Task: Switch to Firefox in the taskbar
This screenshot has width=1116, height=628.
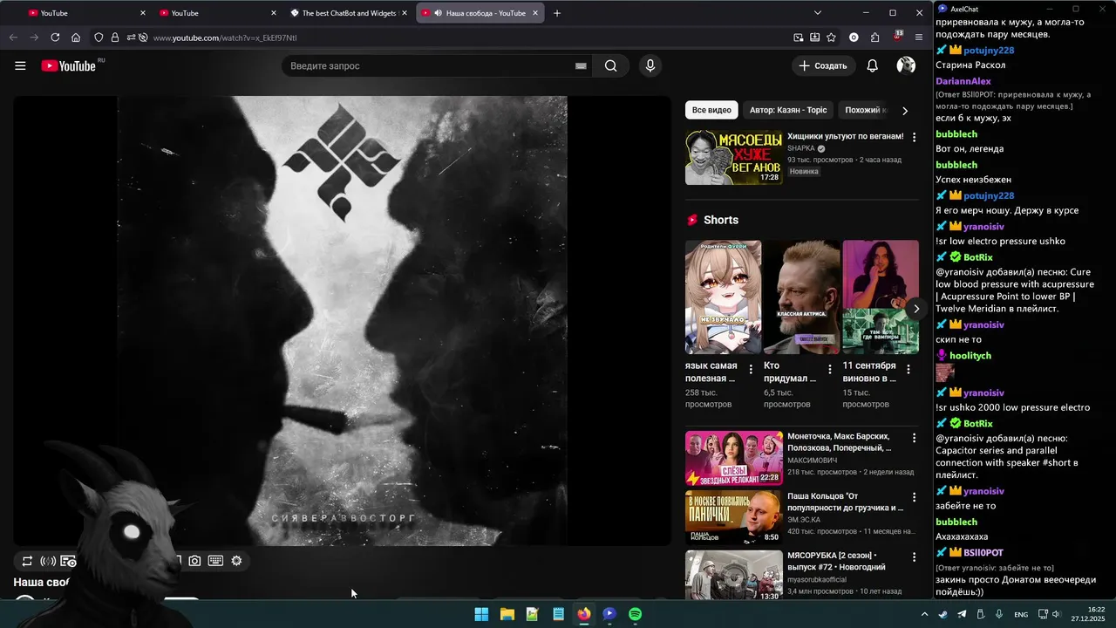Action: [x=583, y=614]
